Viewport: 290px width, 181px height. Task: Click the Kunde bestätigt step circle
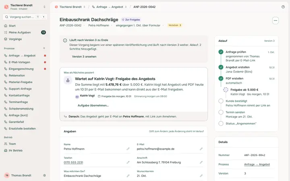pyautogui.click(x=221, y=101)
